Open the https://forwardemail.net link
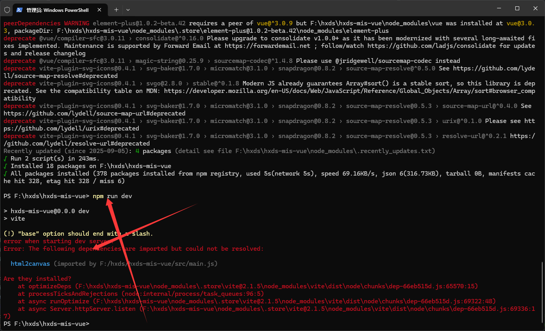Screen dimensions: 545x331 (268, 46)
